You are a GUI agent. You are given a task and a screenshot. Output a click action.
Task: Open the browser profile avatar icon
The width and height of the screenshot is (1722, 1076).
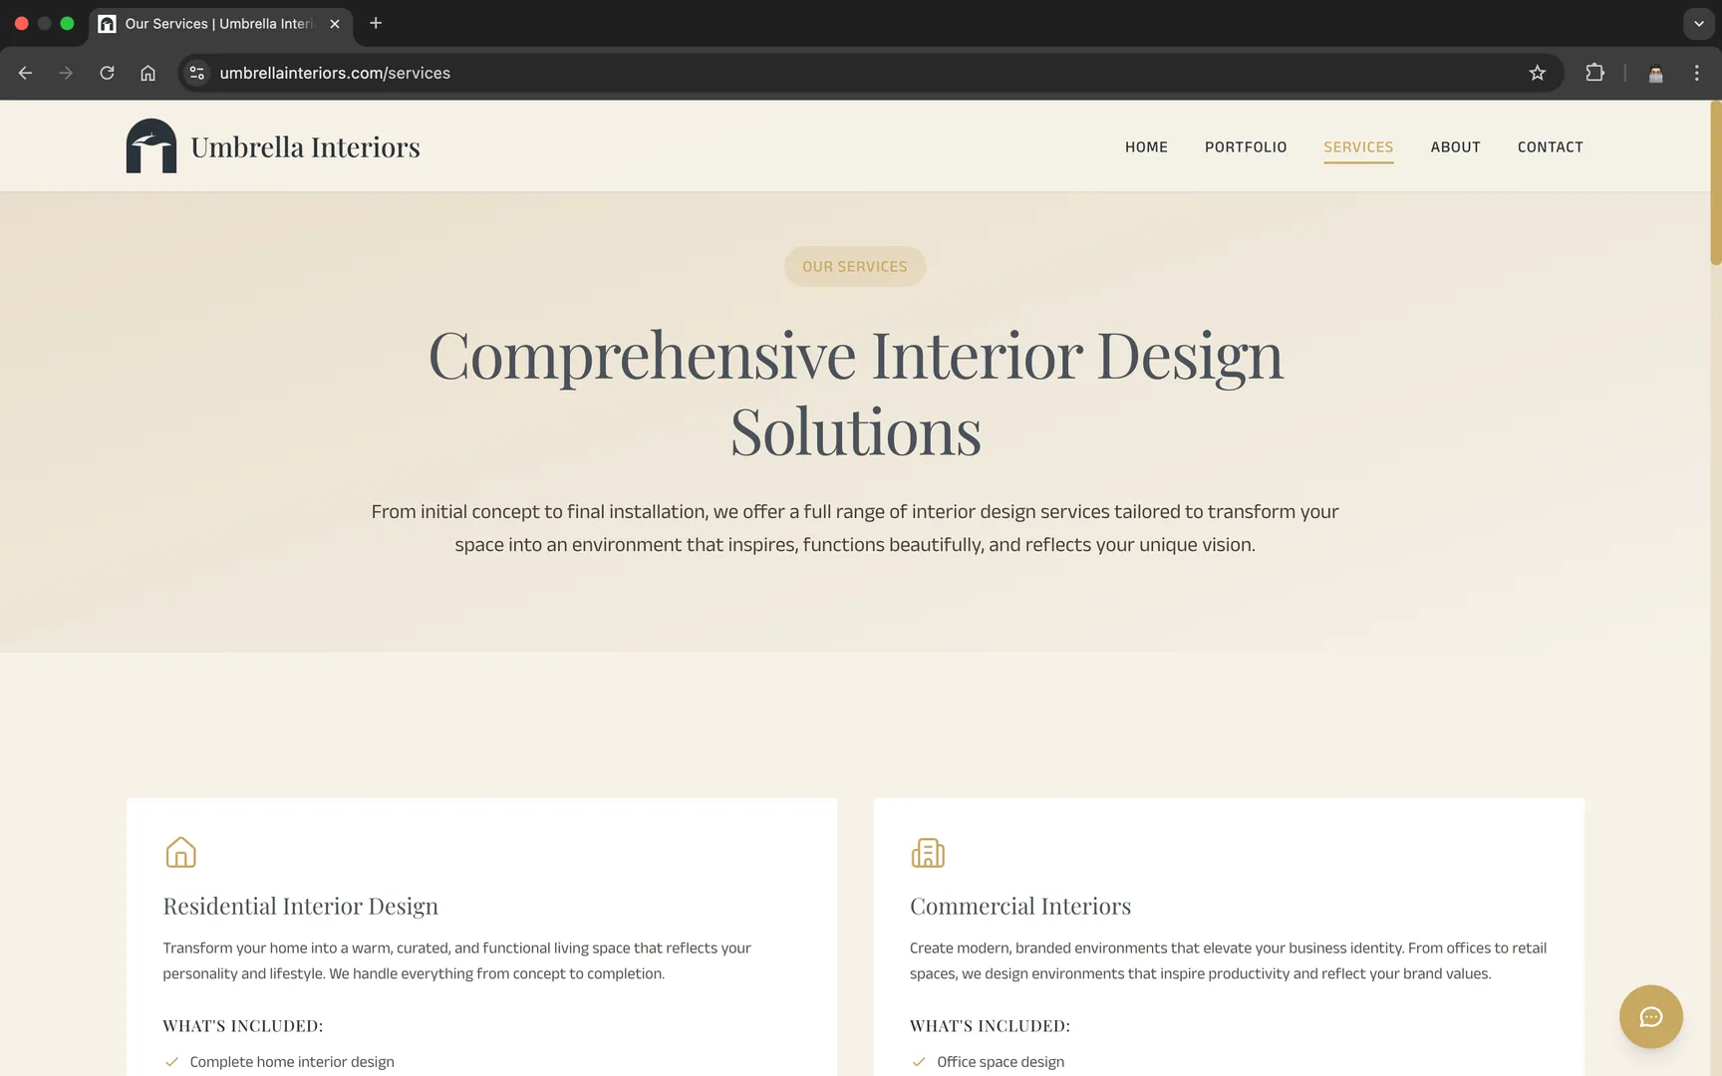pos(1655,72)
